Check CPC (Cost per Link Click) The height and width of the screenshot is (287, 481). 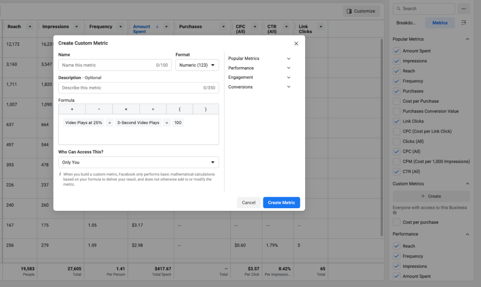point(397,131)
